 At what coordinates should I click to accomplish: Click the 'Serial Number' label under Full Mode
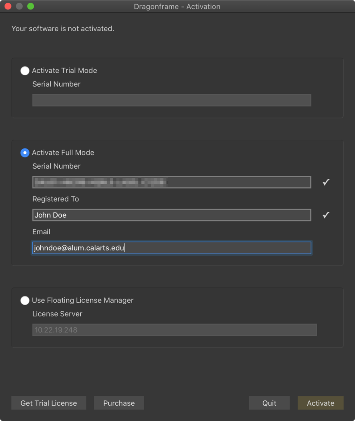[x=56, y=166]
